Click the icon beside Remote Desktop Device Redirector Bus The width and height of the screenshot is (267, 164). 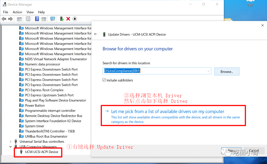tap(21, 116)
